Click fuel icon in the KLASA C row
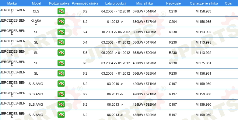The width and height of the screenshot is (238, 120). tap(61, 22)
